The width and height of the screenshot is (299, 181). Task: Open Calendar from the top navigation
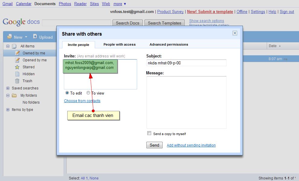[24, 4]
